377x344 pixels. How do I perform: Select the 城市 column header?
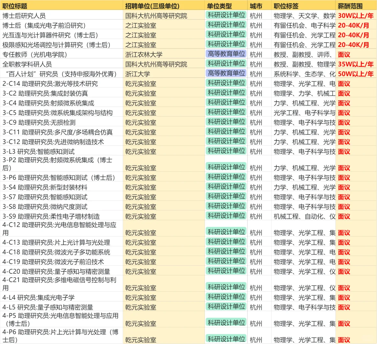tap(255, 5)
